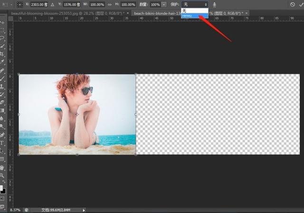
Task: Cancel the transform with the cancel button
Action: (292, 4)
